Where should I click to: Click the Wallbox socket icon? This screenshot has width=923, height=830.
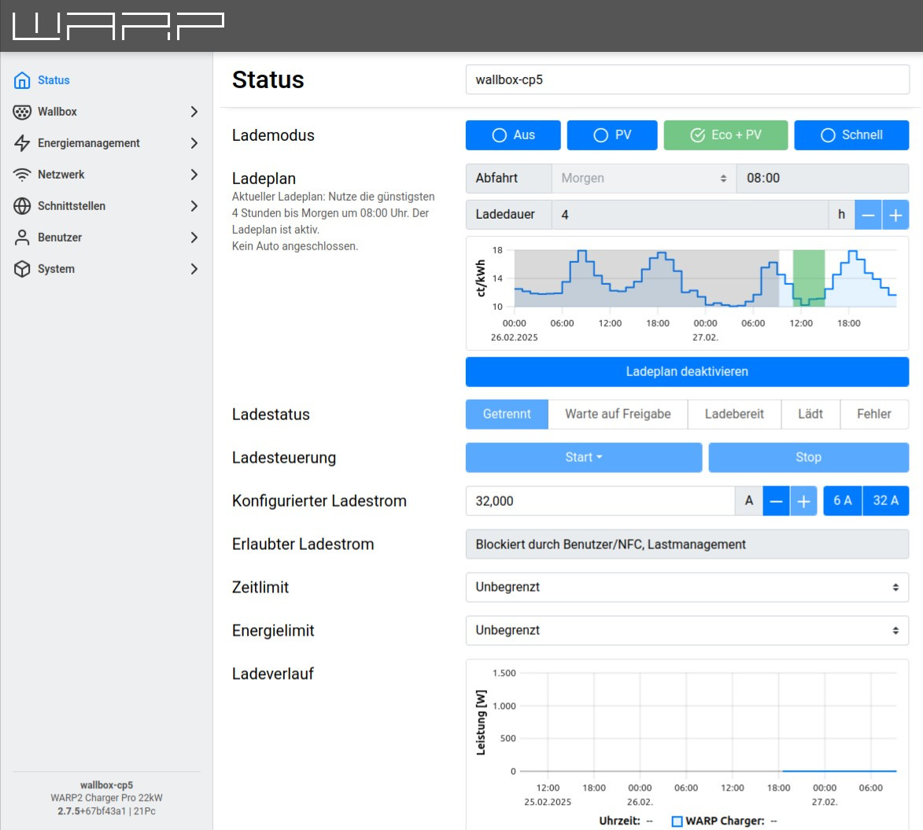pyautogui.click(x=22, y=112)
